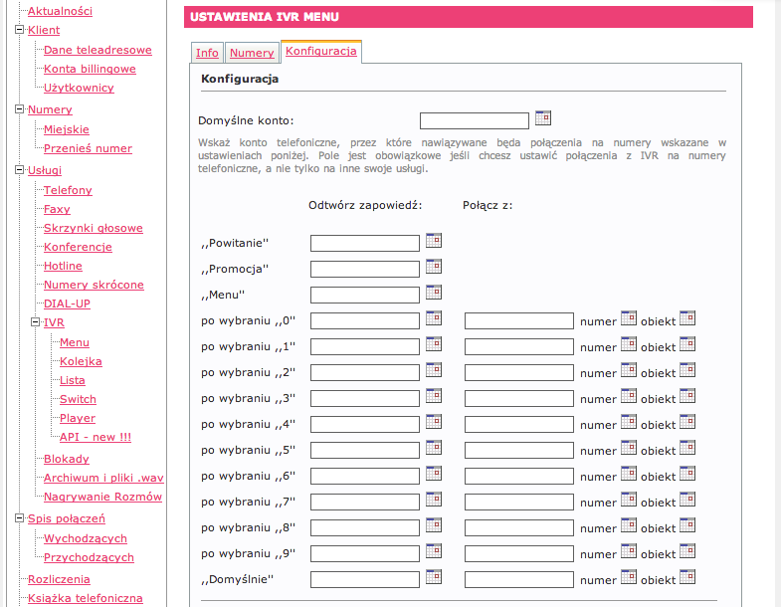Go to Nagrywanie Rozmów

tap(102, 497)
